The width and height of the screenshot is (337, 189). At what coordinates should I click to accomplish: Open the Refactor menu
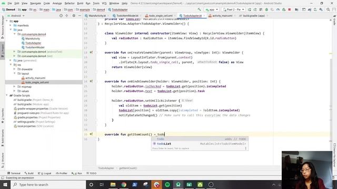(x=70, y=3)
